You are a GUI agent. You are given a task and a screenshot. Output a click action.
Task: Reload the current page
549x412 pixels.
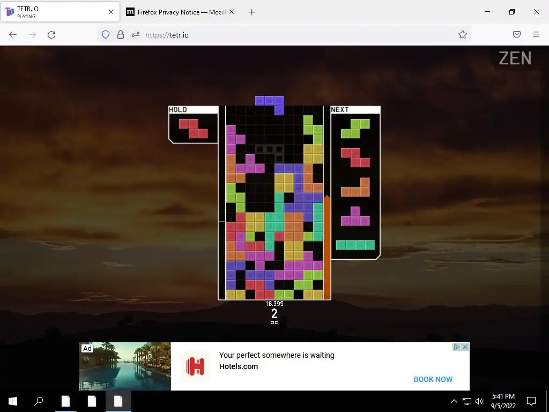(x=51, y=35)
